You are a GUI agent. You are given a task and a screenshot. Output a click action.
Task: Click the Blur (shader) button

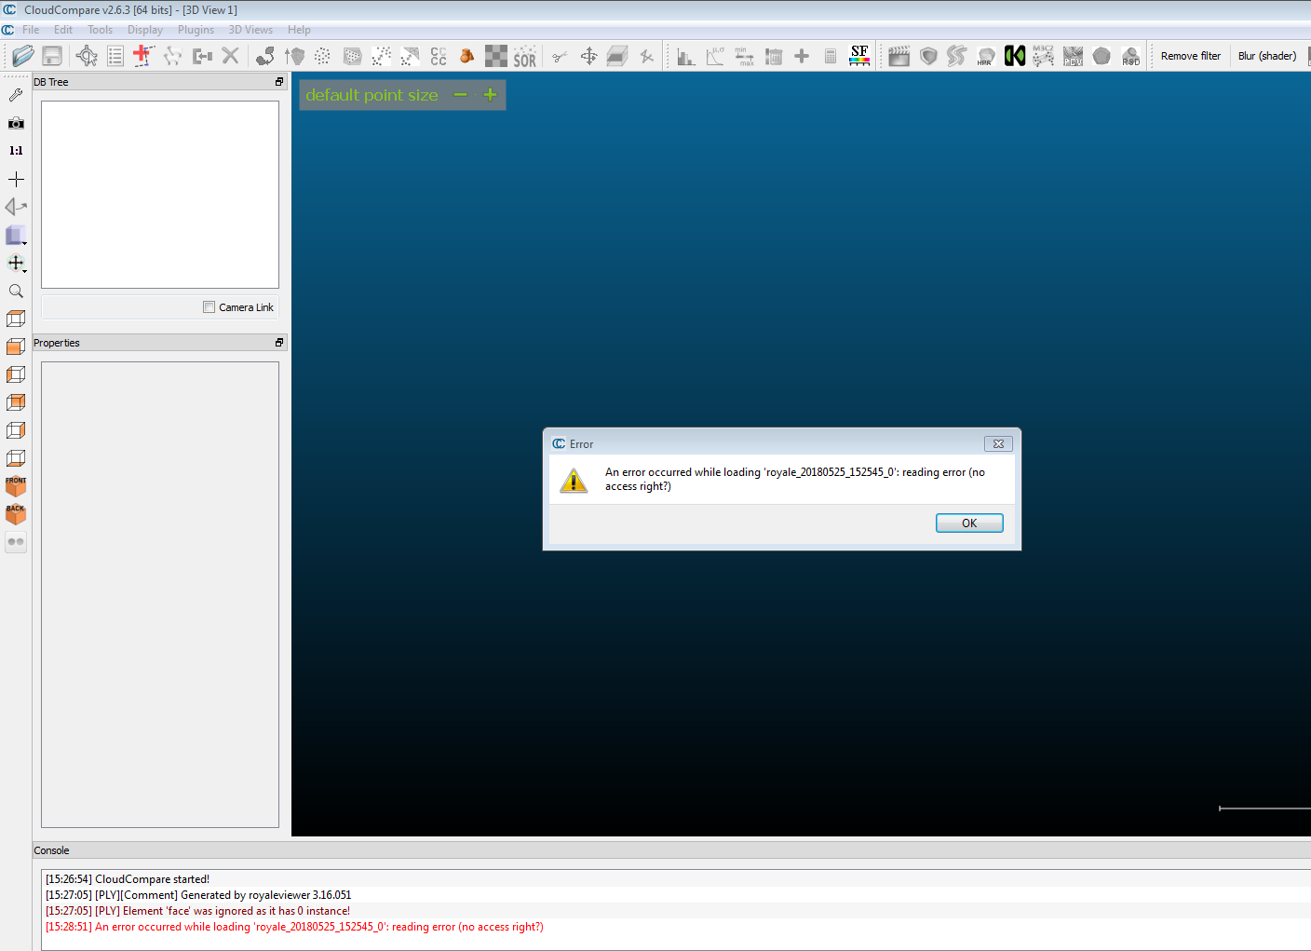click(x=1267, y=56)
